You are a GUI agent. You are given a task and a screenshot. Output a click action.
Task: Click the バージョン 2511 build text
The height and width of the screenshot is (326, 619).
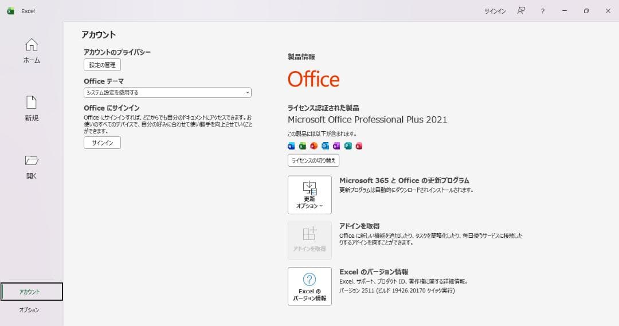click(397, 290)
